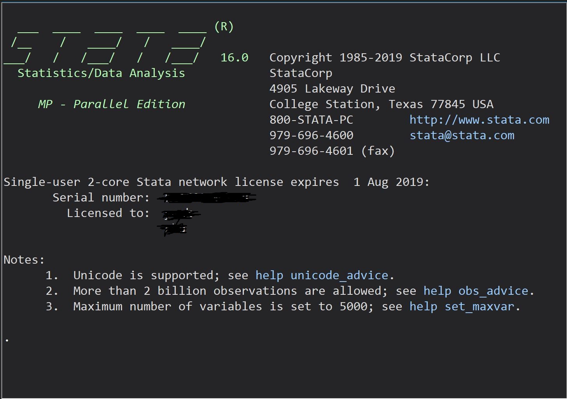Click the Copyright 1985-2019 StataCorp LLC line
The image size is (567, 399).
(384, 58)
